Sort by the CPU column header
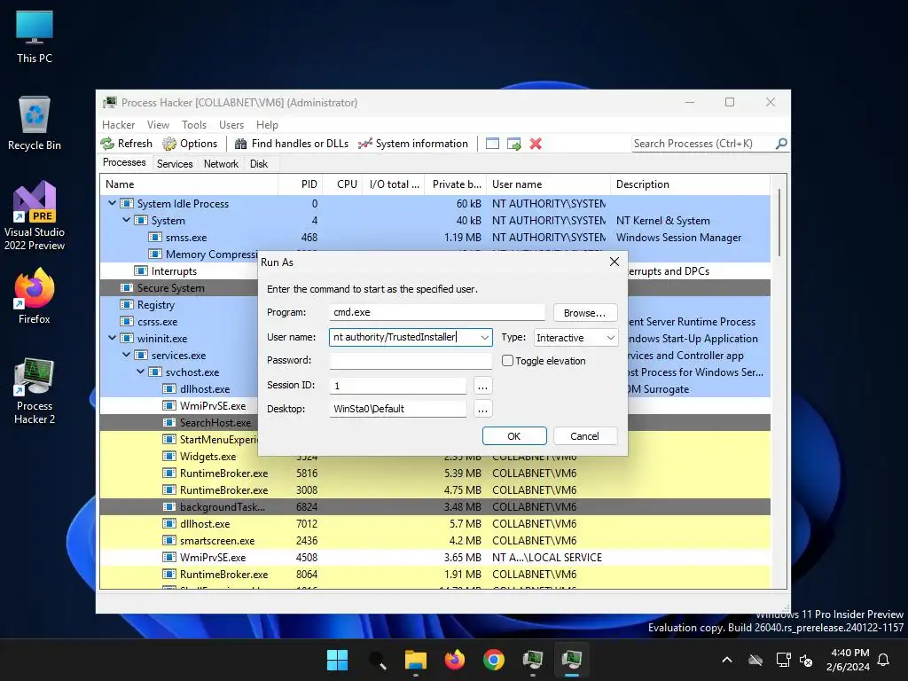This screenshot has width=908, height=681. click(342, 184)
